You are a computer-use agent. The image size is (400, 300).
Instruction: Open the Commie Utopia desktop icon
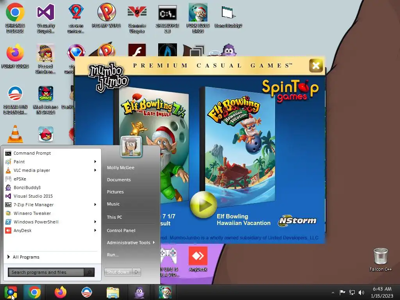(137, 18)
